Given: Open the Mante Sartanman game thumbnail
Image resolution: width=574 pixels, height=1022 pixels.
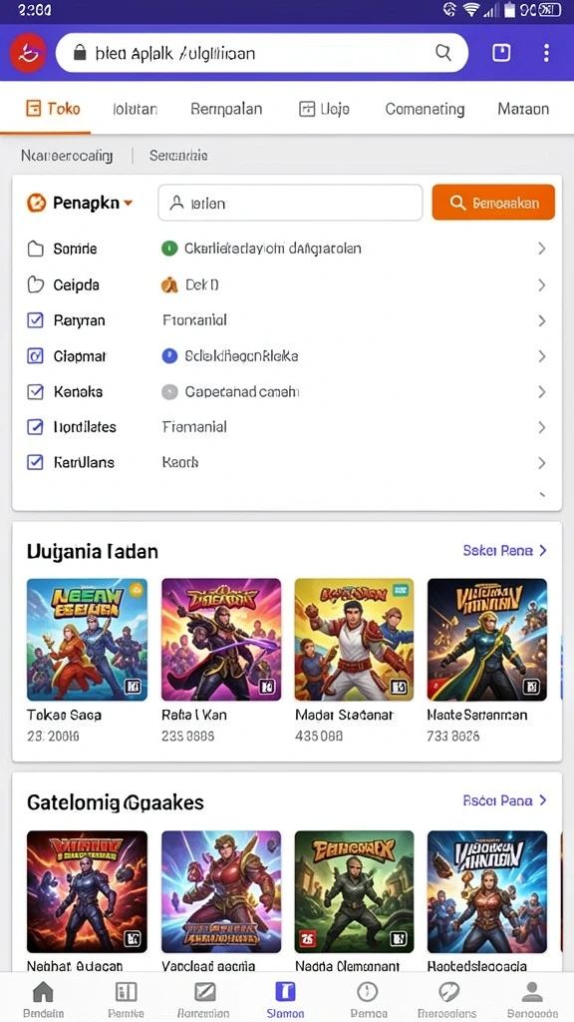Looking at the screenshot, I should click(486, 640).
